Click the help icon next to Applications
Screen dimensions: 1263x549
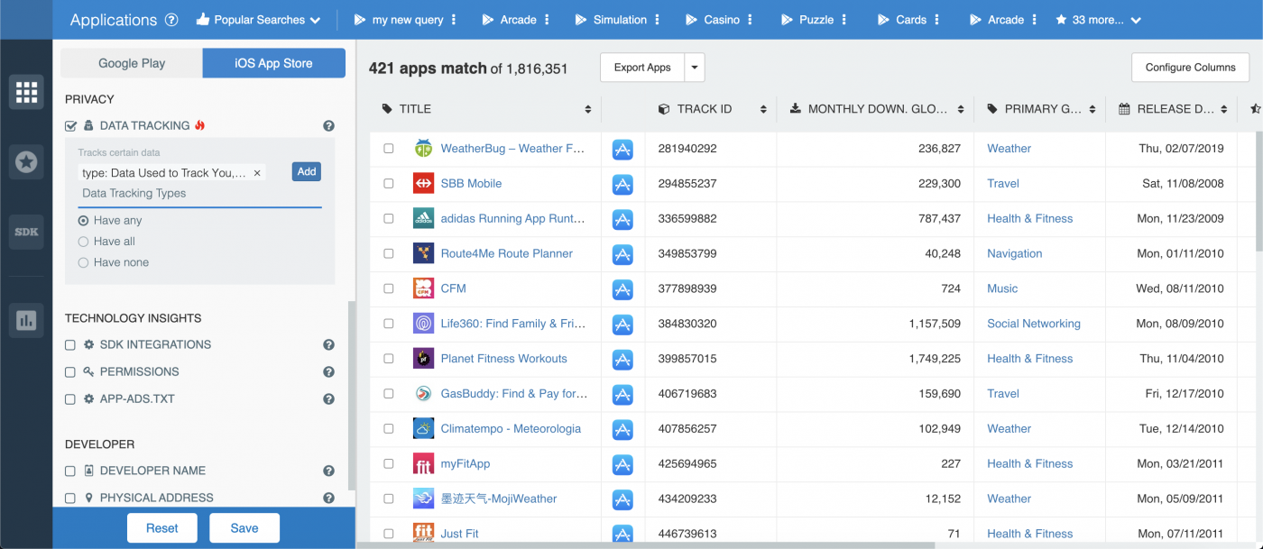(x=171, y=20)
